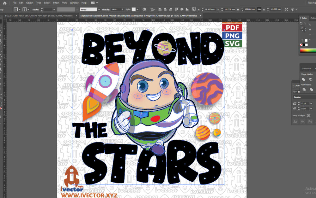Click the Stroke label link
The height and width of the screenshot is (198, 316).
tap(35, 9)
